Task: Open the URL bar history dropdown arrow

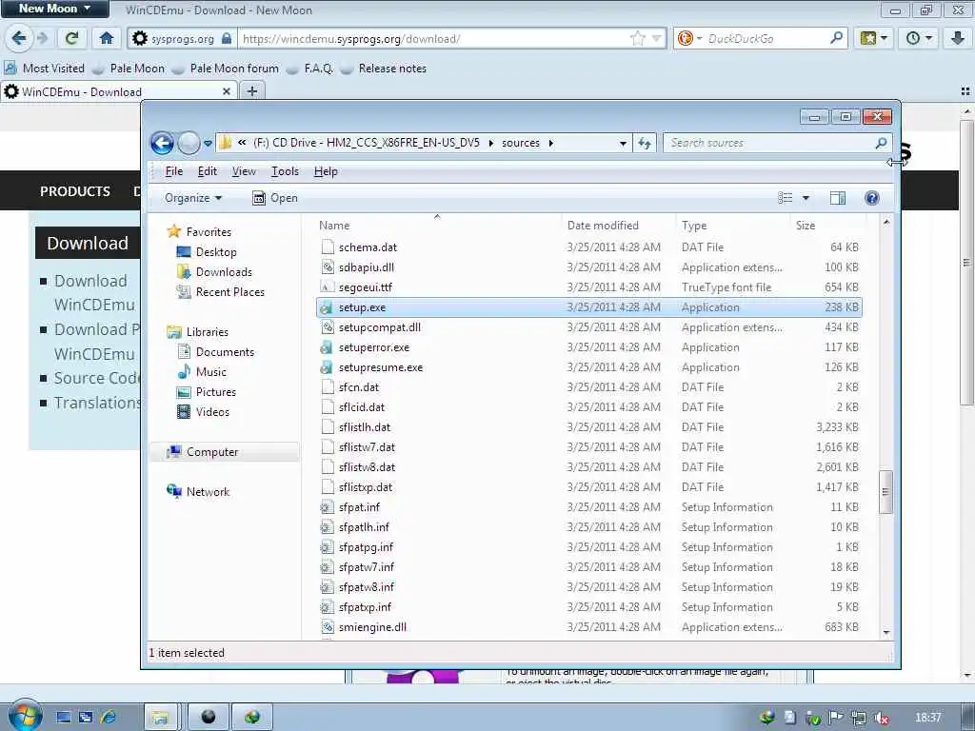Action: (x=657, y=38)
